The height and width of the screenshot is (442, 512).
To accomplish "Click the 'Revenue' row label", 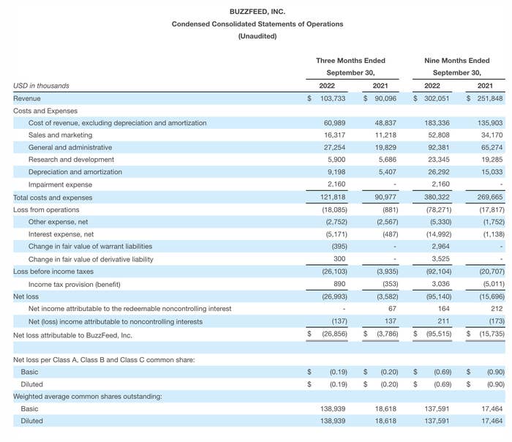I will 27,98.
